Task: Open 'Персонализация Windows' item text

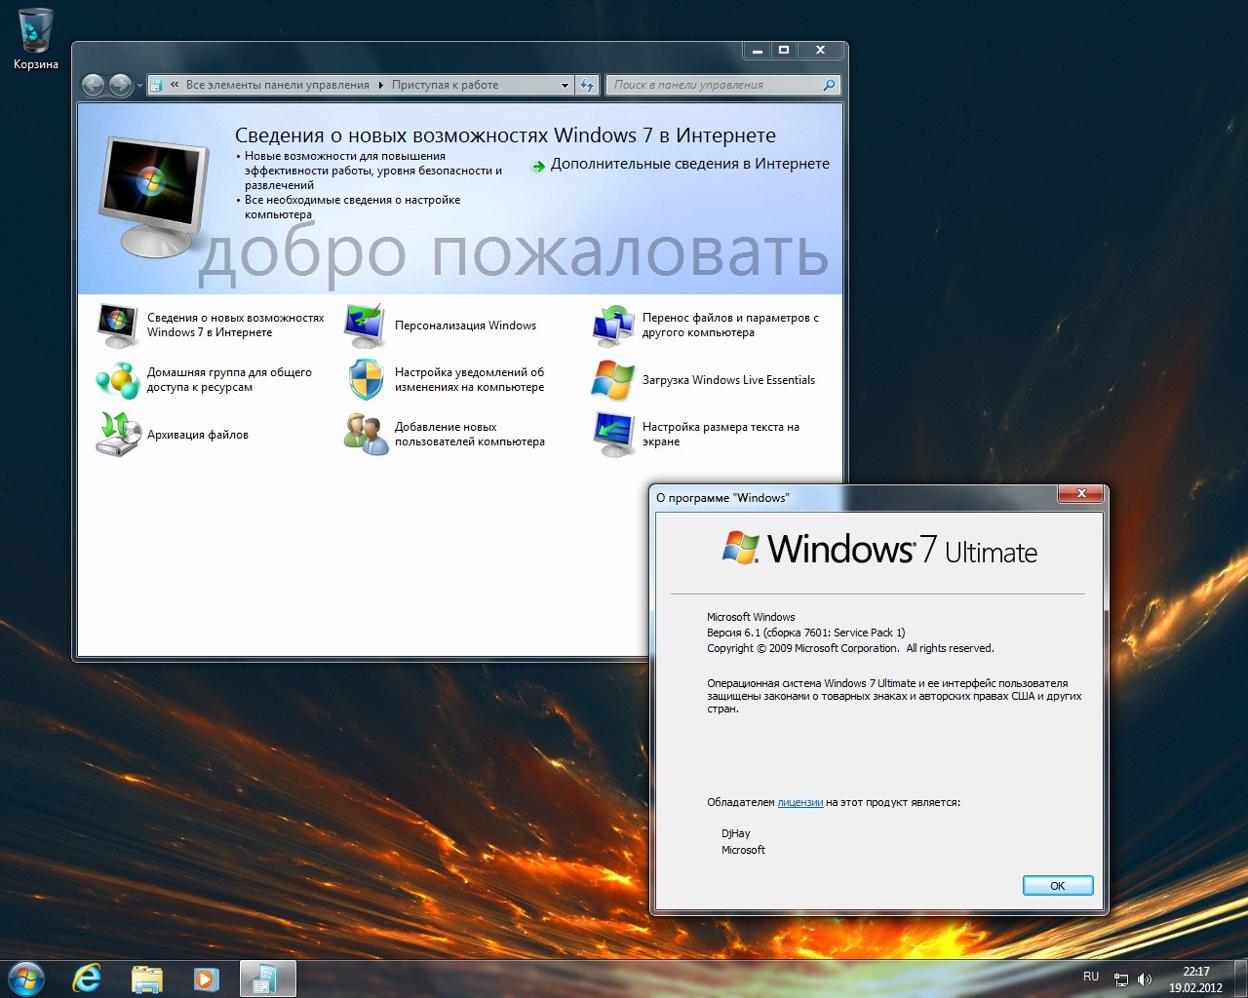Action: tap(465, 326)
